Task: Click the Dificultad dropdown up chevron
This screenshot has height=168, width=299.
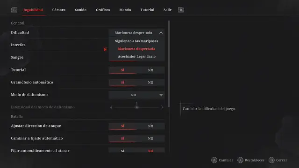Action: pos(161,33)
